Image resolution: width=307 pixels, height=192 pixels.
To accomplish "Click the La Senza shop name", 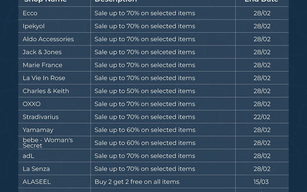I will [36, 169].
